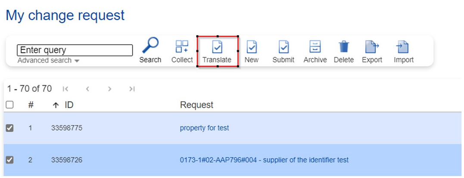
Task: Click the Import toolbar icon
Action: (x=403, y=47)
